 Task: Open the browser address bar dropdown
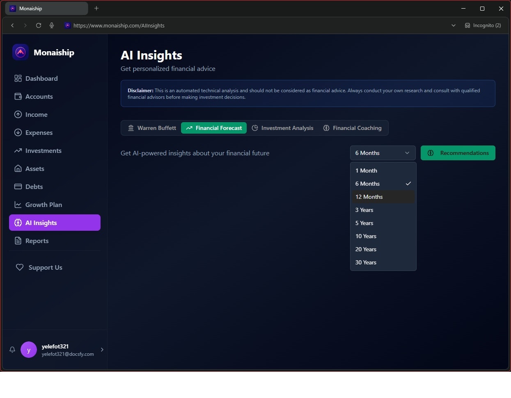point(453,25)
